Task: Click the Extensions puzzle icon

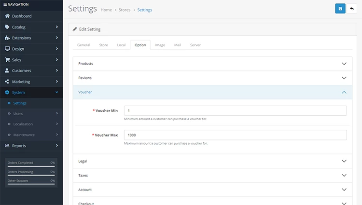Action: pos(7,38)
